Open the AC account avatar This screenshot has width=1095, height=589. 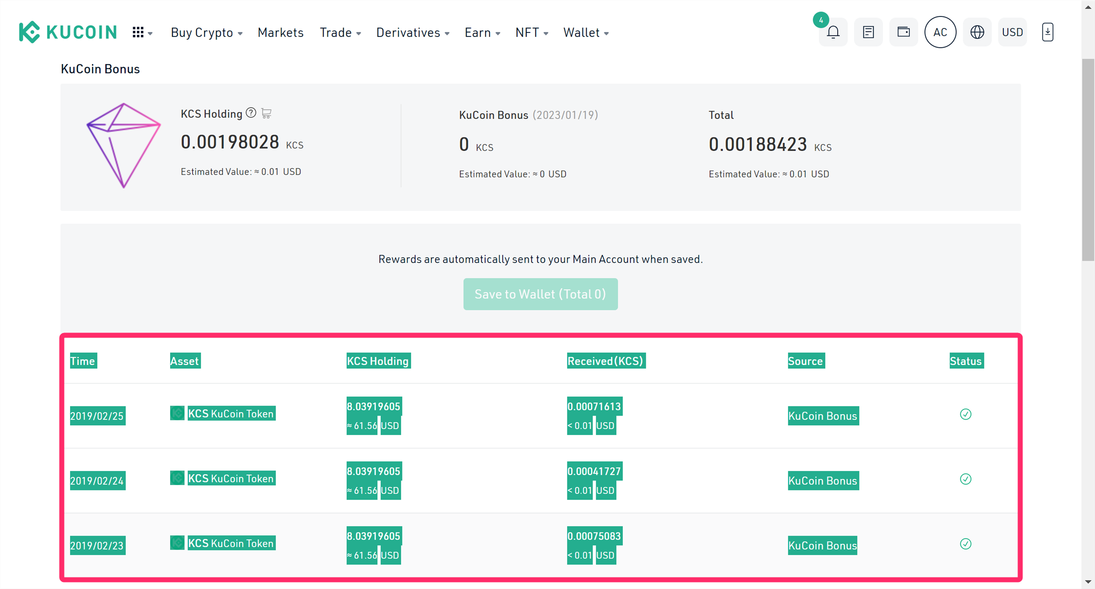point(940,32)
